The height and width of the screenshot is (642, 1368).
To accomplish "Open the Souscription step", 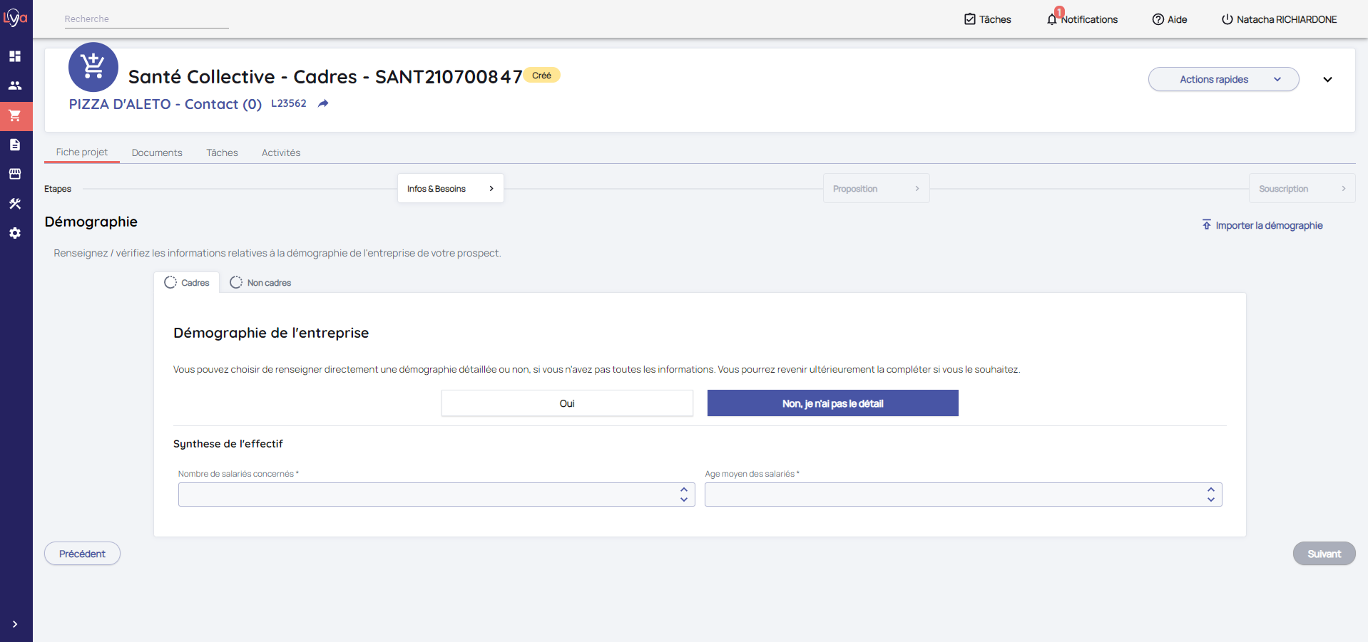I will [1302, 188].
